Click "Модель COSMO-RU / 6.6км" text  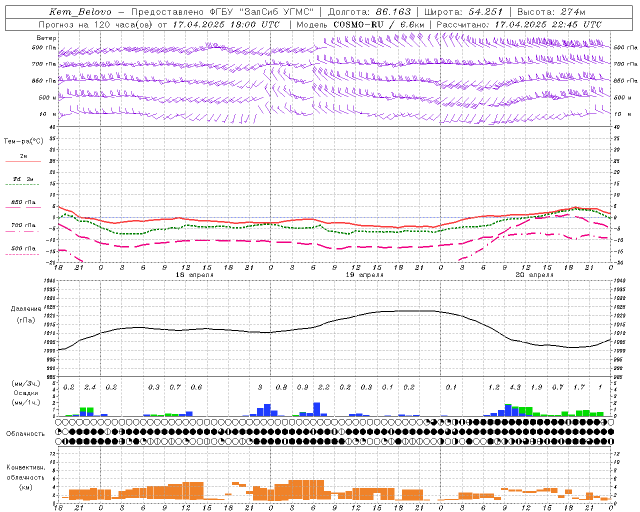click(x=360, y=24)
